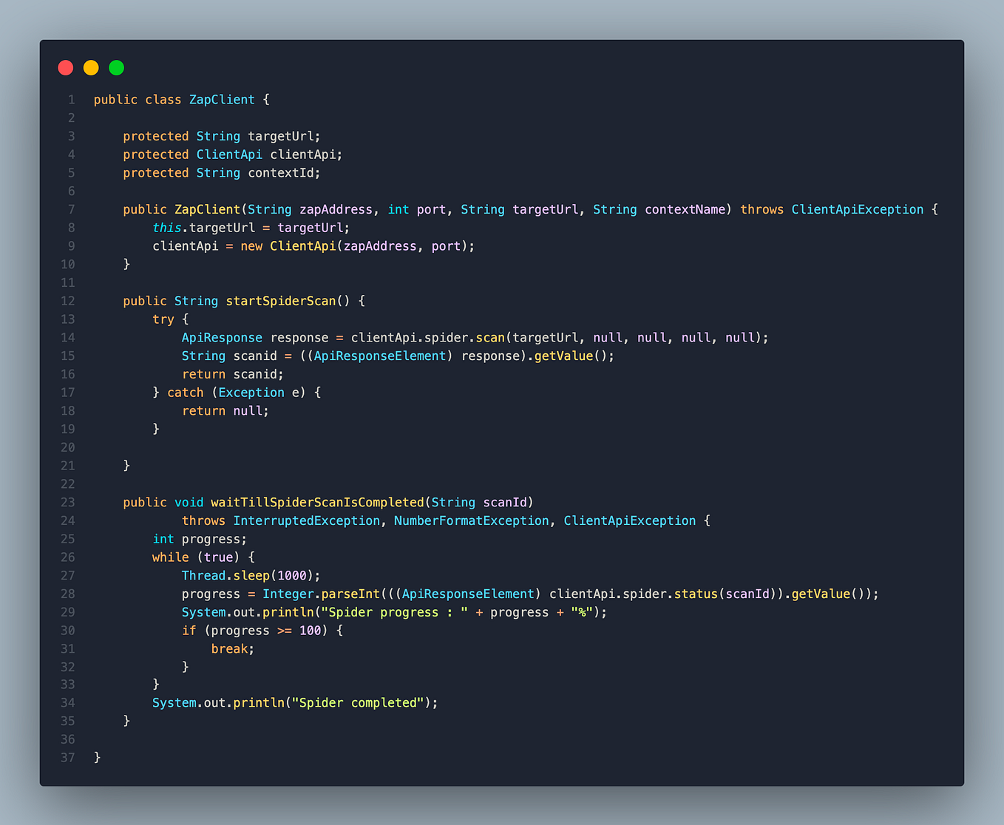This screenshot has width=1004, height=825.
Task: Click the startSpiderScan method name
Action: pos(279,301)
